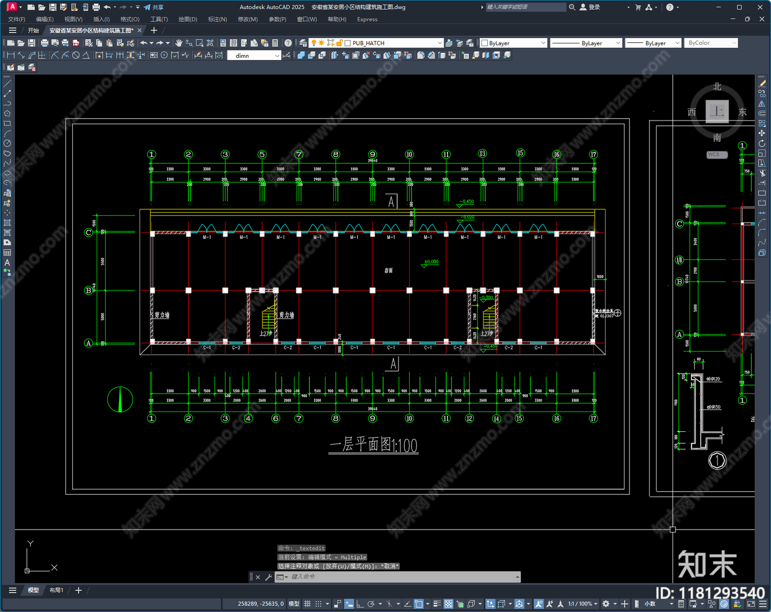Click the search magnifier icon in title bar
This screenshot has width=771, height=612.
pyautogui.click(x=572, y=7)
